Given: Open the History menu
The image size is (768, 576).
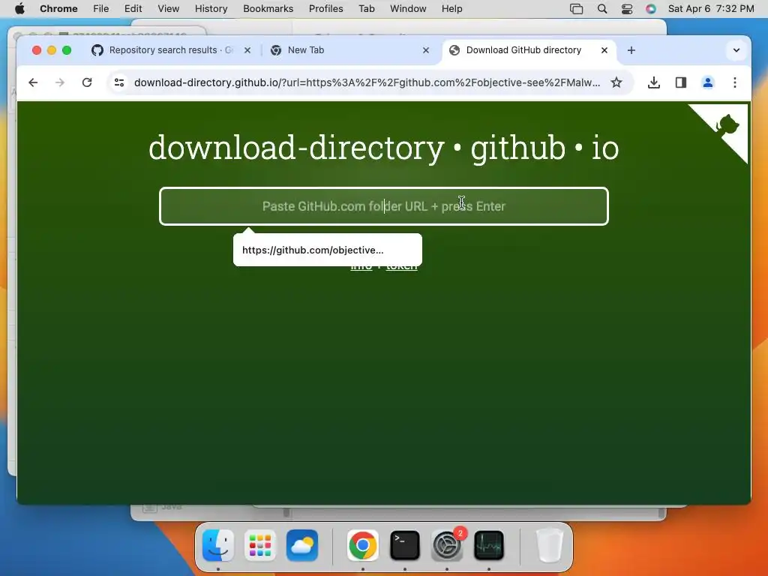Looking at the screenshot, I should (211, 9).
